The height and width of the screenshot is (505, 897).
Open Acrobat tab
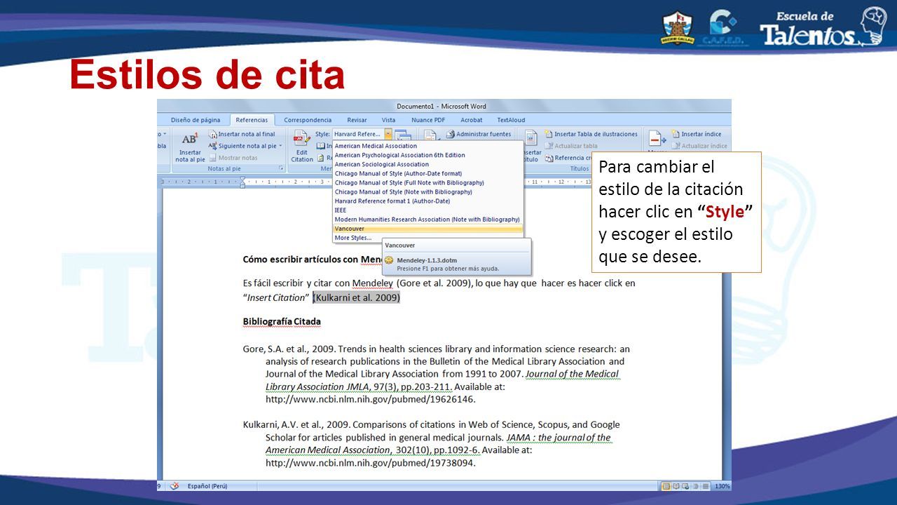pos(472,120)
